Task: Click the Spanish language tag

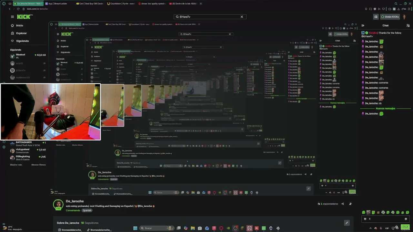Action: 87,210
